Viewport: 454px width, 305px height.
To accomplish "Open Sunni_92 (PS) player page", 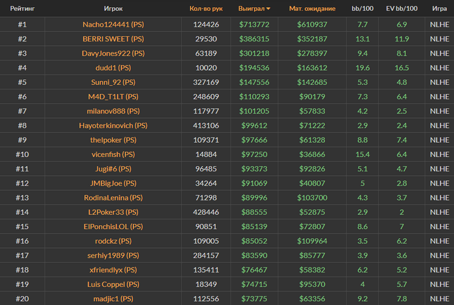I will [x=113, y=82].
